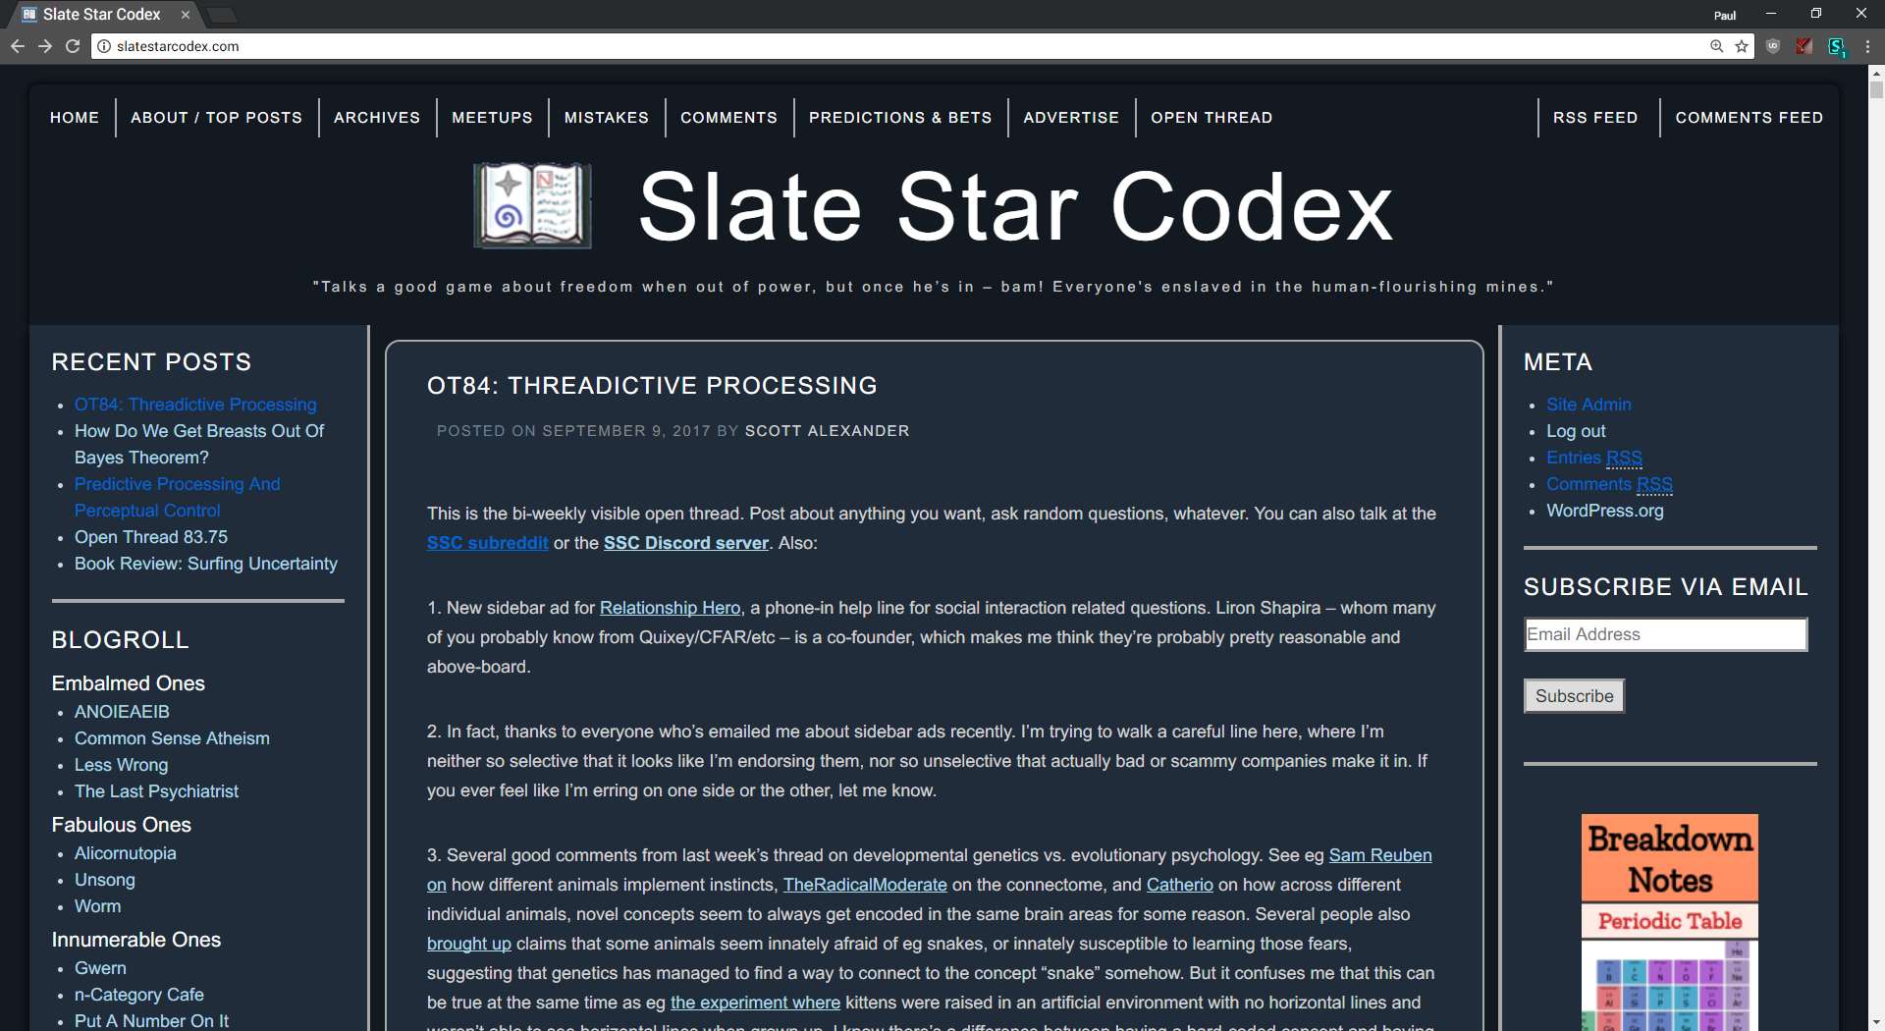Image resolution: width=1885 pixels, height=1031 pixels.
Task: Open Chrome's three-dot menu
Action: point(1866,45)
